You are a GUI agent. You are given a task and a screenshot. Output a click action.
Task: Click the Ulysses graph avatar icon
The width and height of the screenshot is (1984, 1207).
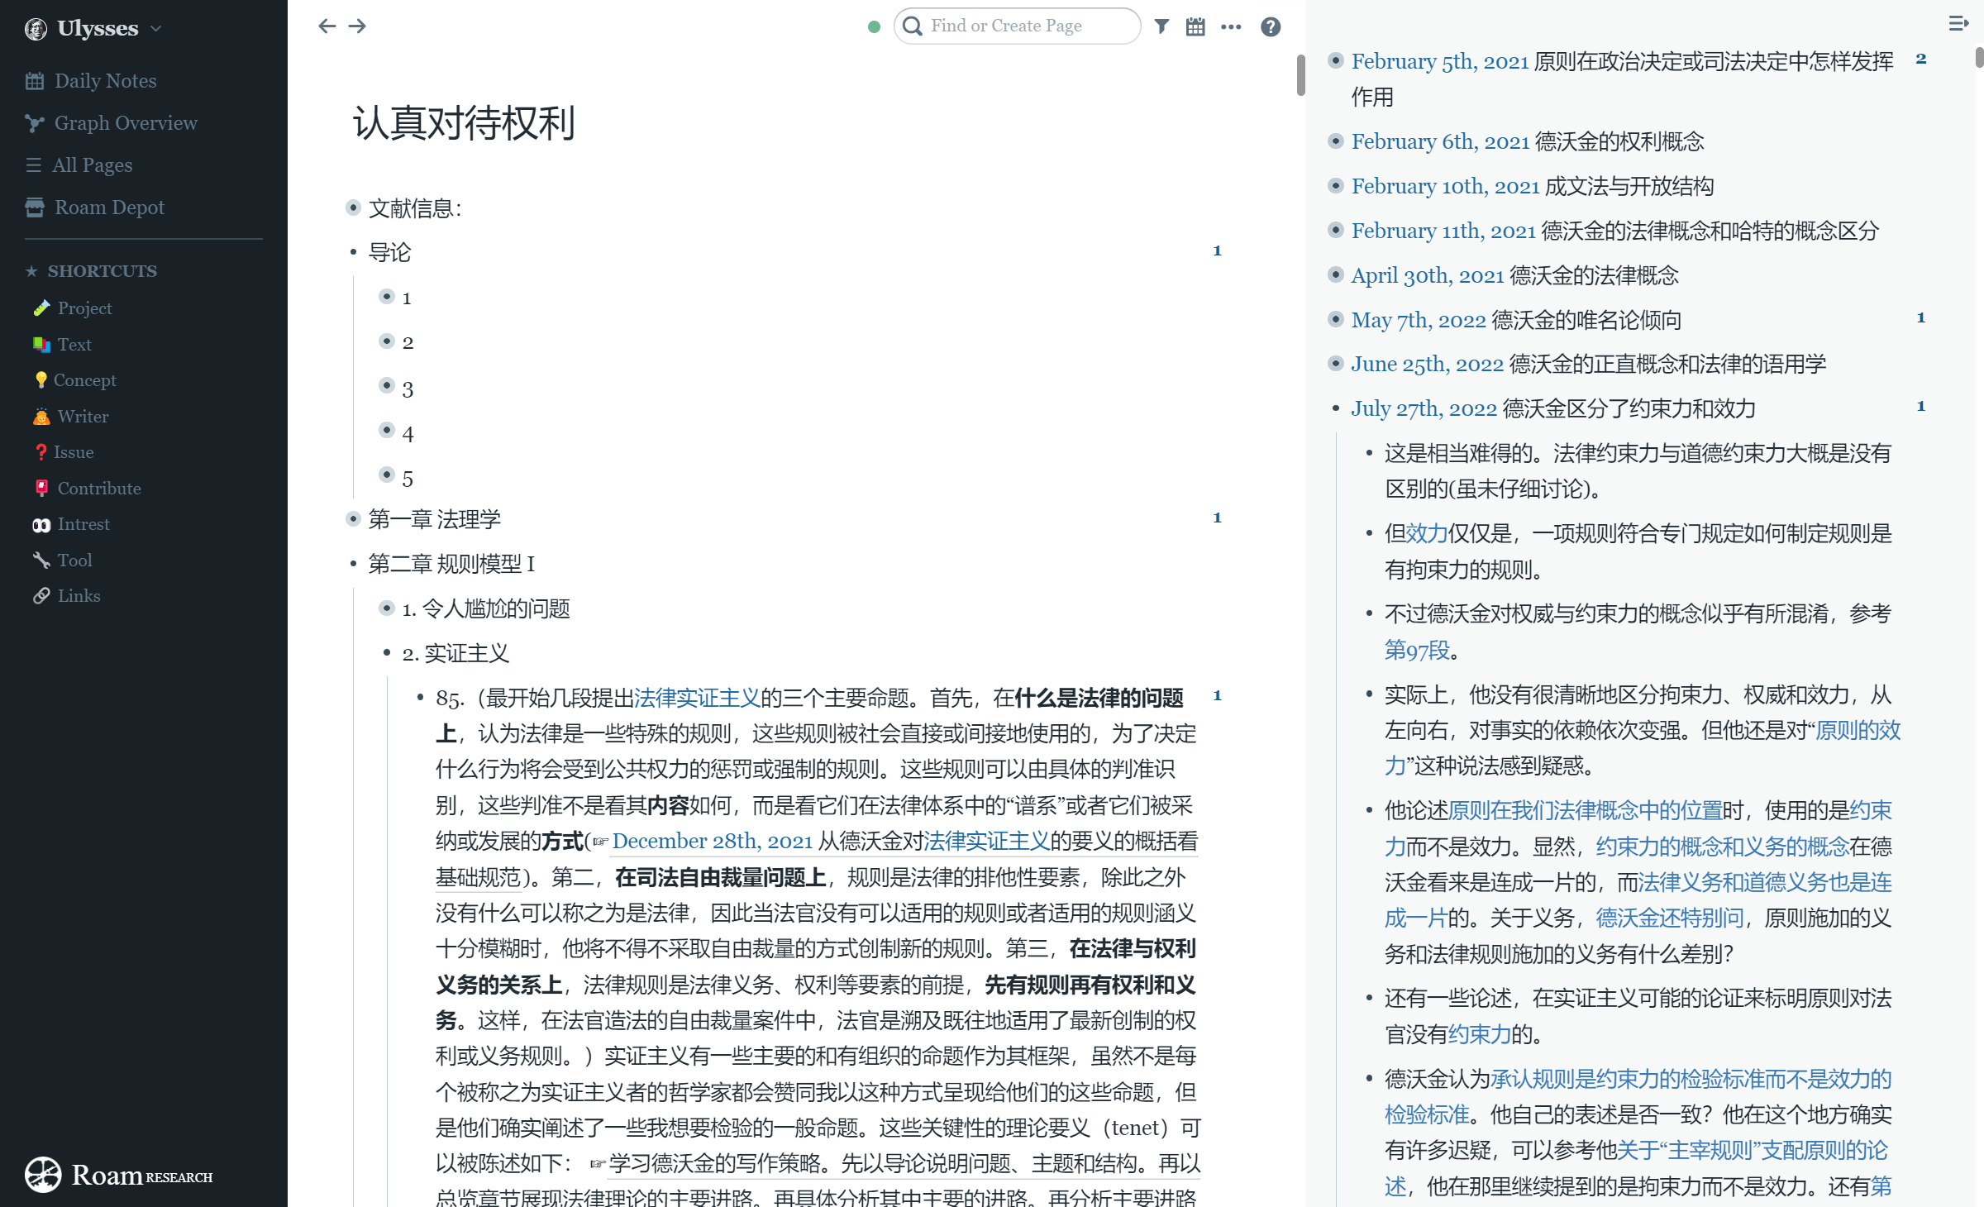36,29
